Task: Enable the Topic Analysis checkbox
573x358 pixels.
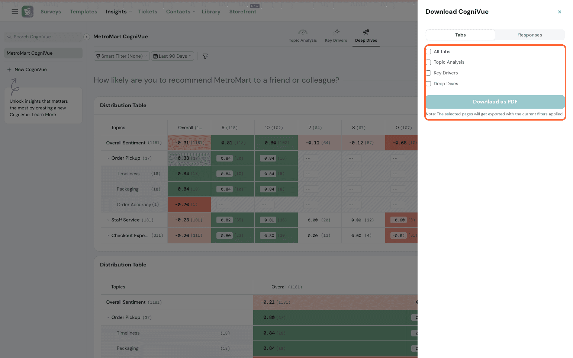Action: (429, 62)
